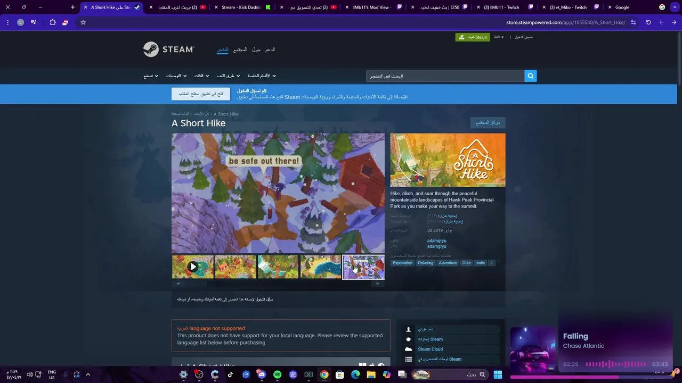
Task: Expand the Special Sections (الأقسام الخاصة) dropdown
Action: (262, 76)
